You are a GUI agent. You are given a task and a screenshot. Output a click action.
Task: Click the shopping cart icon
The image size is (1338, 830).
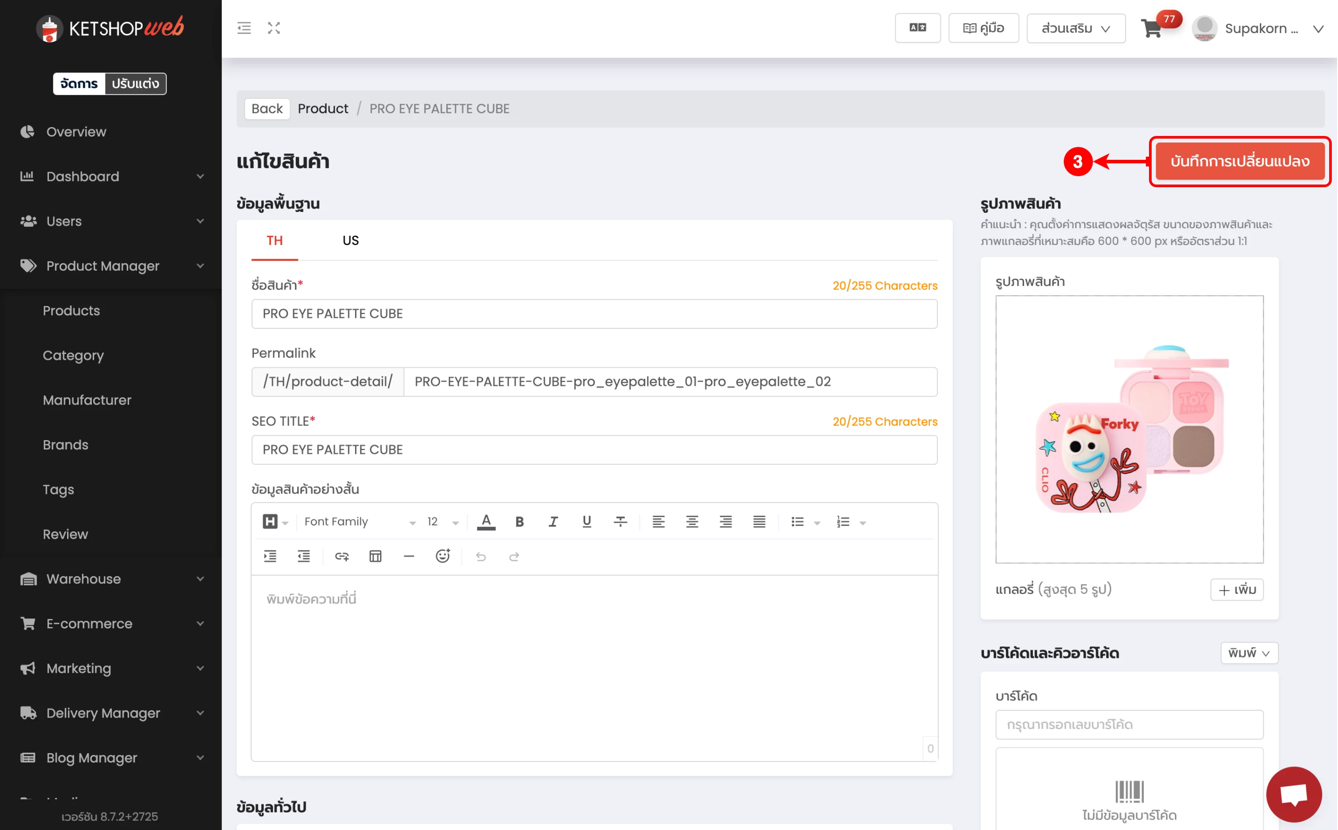(1151, 29)
